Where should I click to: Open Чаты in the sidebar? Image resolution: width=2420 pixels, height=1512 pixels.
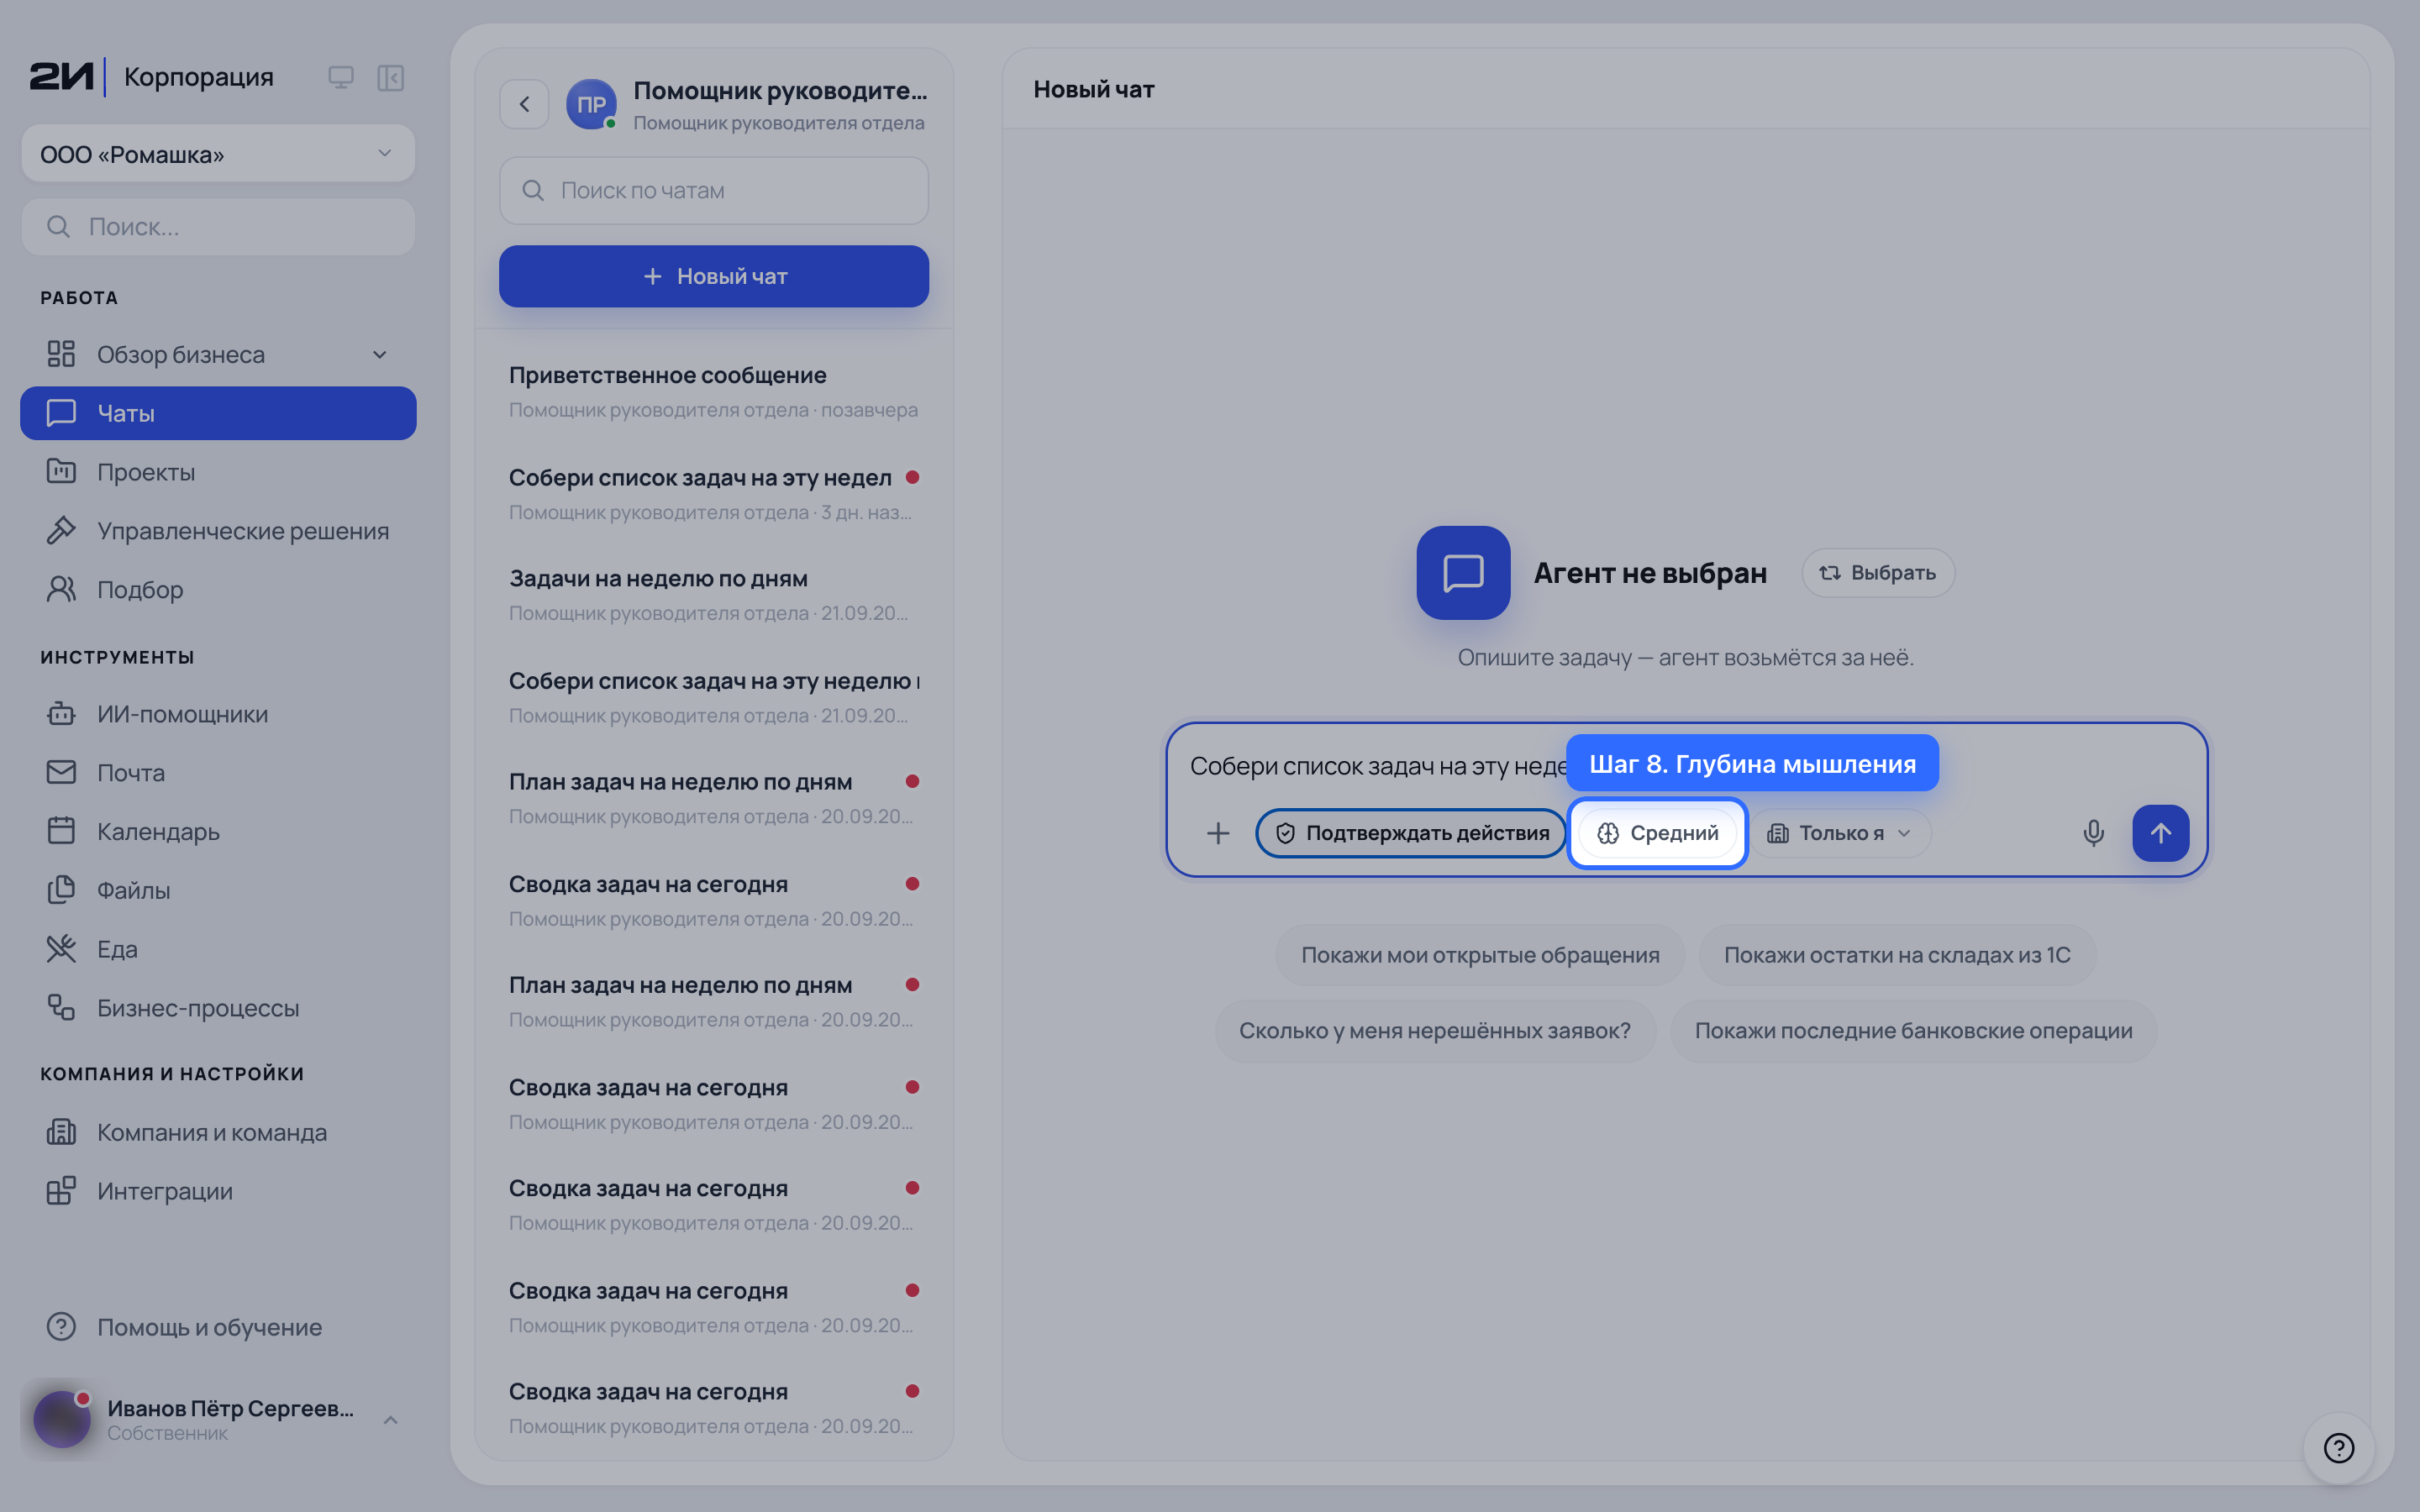[218, 413]
